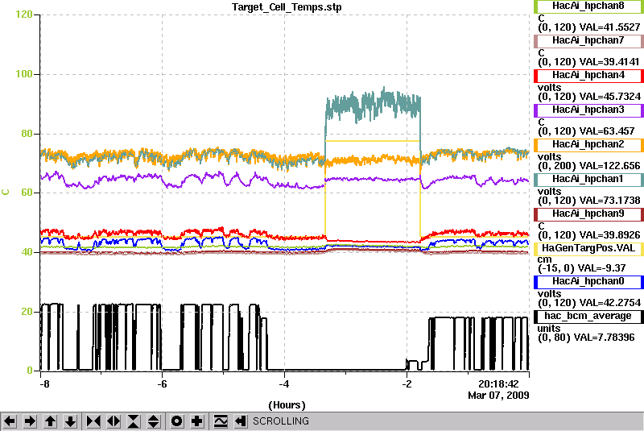Screen dimensions: 644x431
Task: Click the circle auto-scale icon
Action: pos(177,421)
